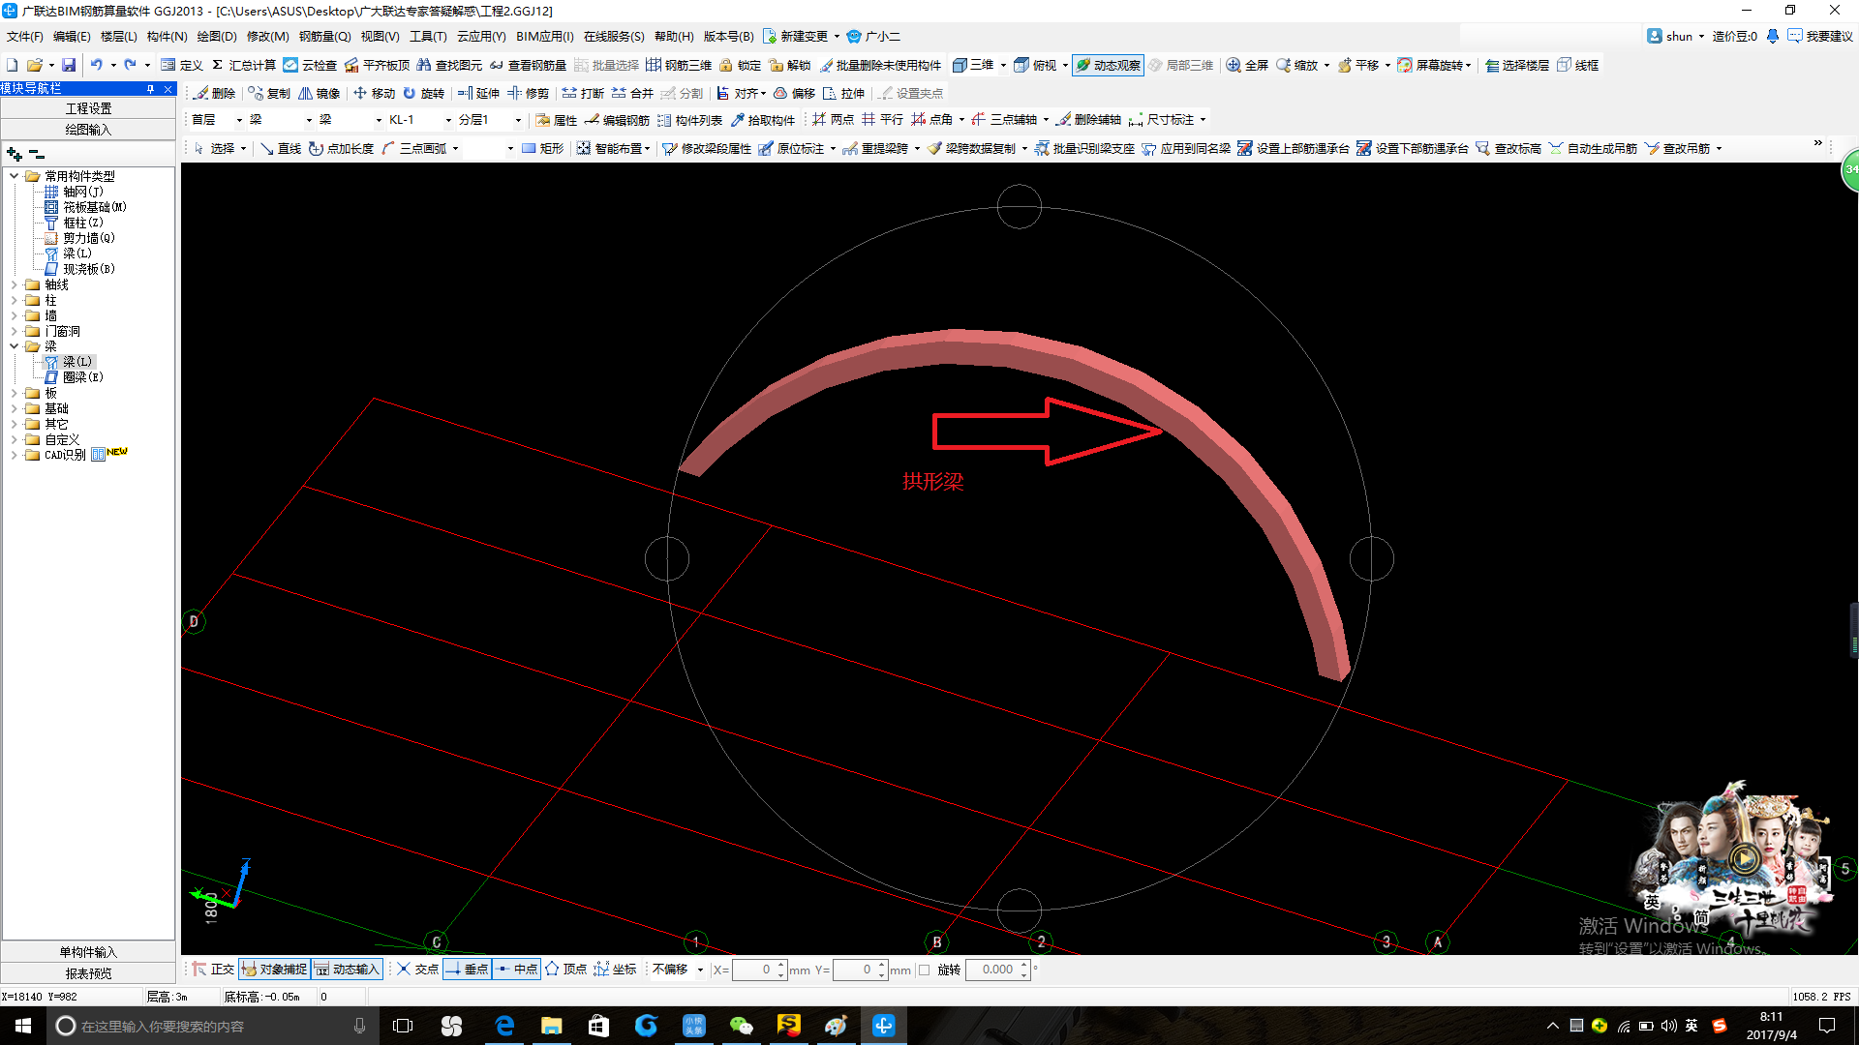This screenshot has height=1045, width=1859.
Task: Open the 绘图(D) menu
Action: tap(217, 36)
